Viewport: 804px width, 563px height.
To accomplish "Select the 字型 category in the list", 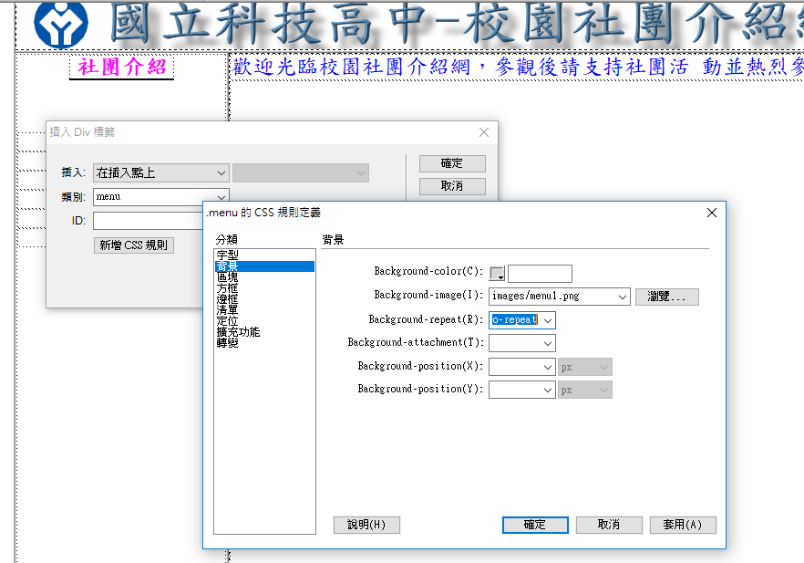I will [227, 255].
